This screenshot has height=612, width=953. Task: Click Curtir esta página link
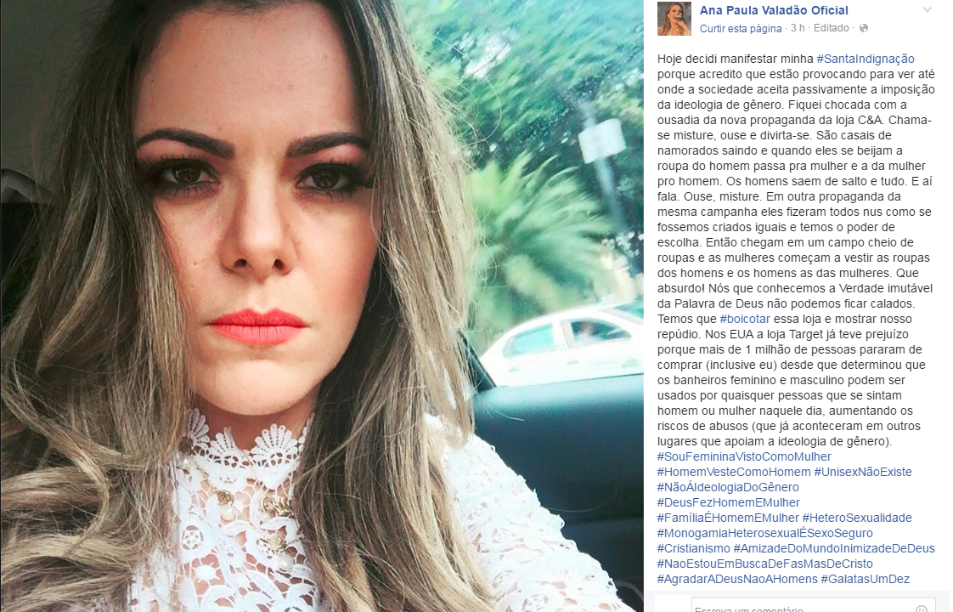pyautogui.click(x=741, y=28)
